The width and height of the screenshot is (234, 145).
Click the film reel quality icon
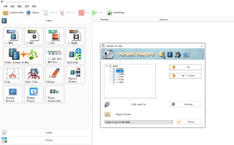point(107,104)
